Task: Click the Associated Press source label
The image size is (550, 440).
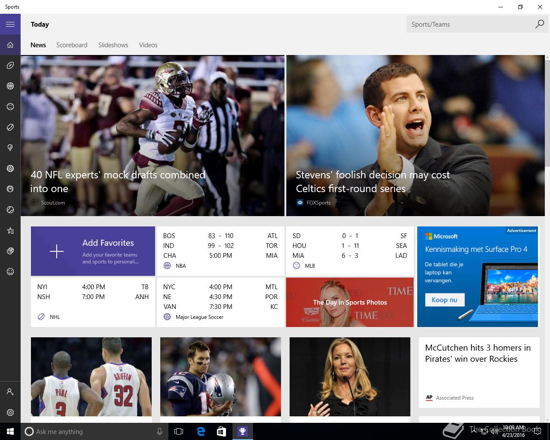Action: [x=455, y=398]
